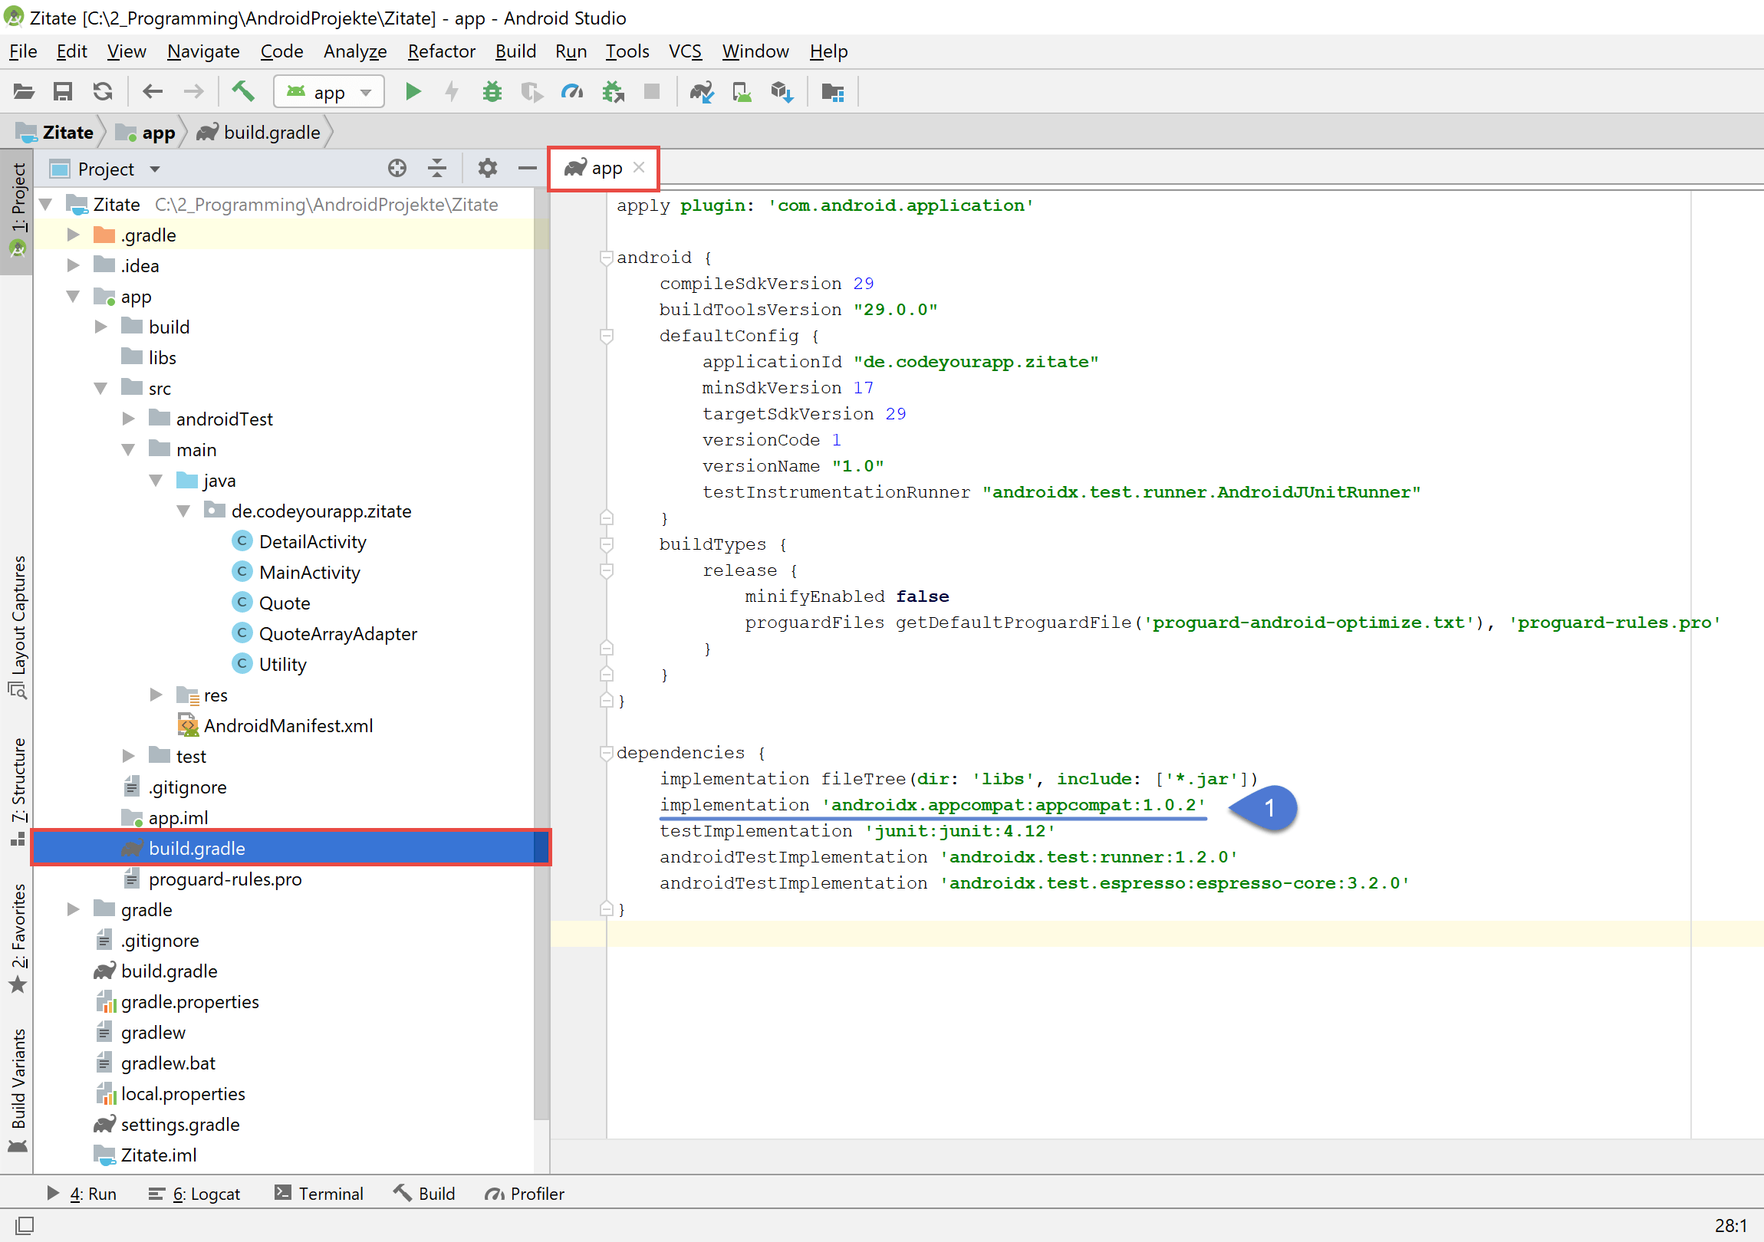Image resolution: width=1764 pixels, height=1242 pixels.
Task: Click the Stop square icon
Action: point(652,91)
